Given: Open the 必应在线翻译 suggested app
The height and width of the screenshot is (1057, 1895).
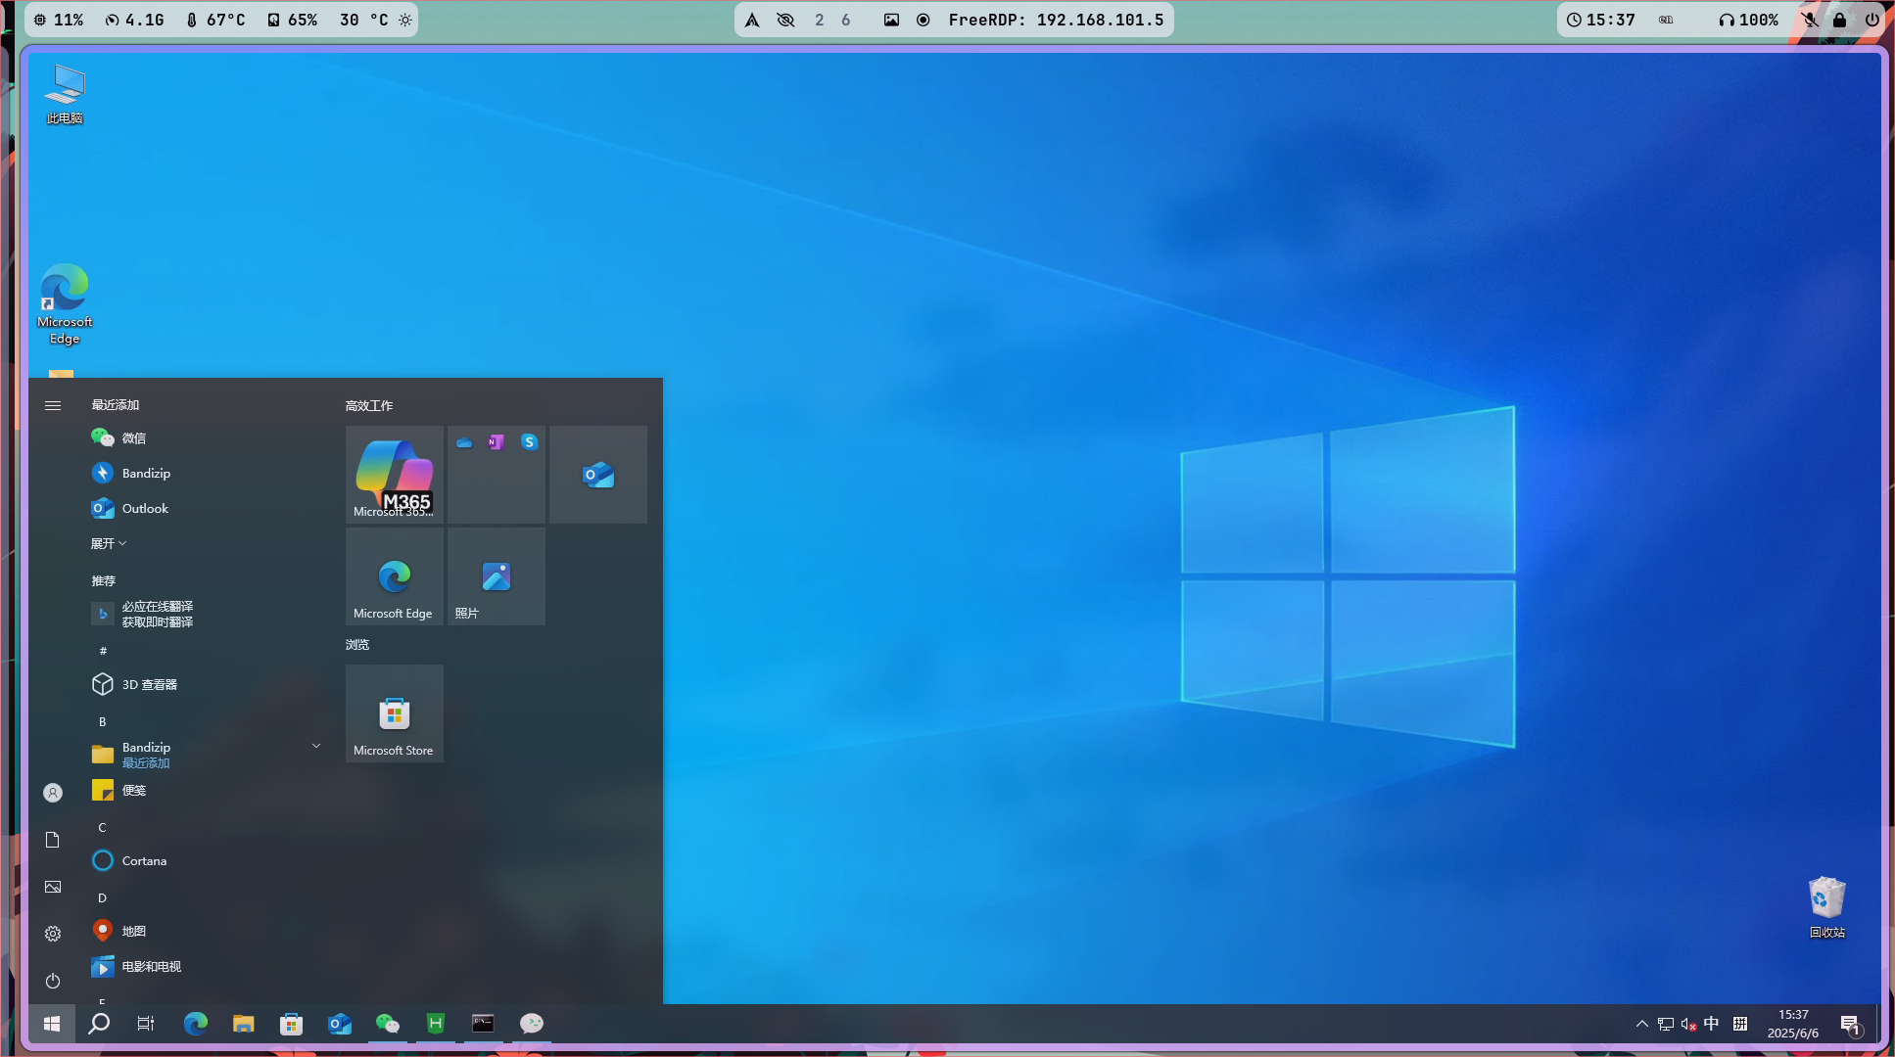Looking at the screenshot, I should click(205, 614).
